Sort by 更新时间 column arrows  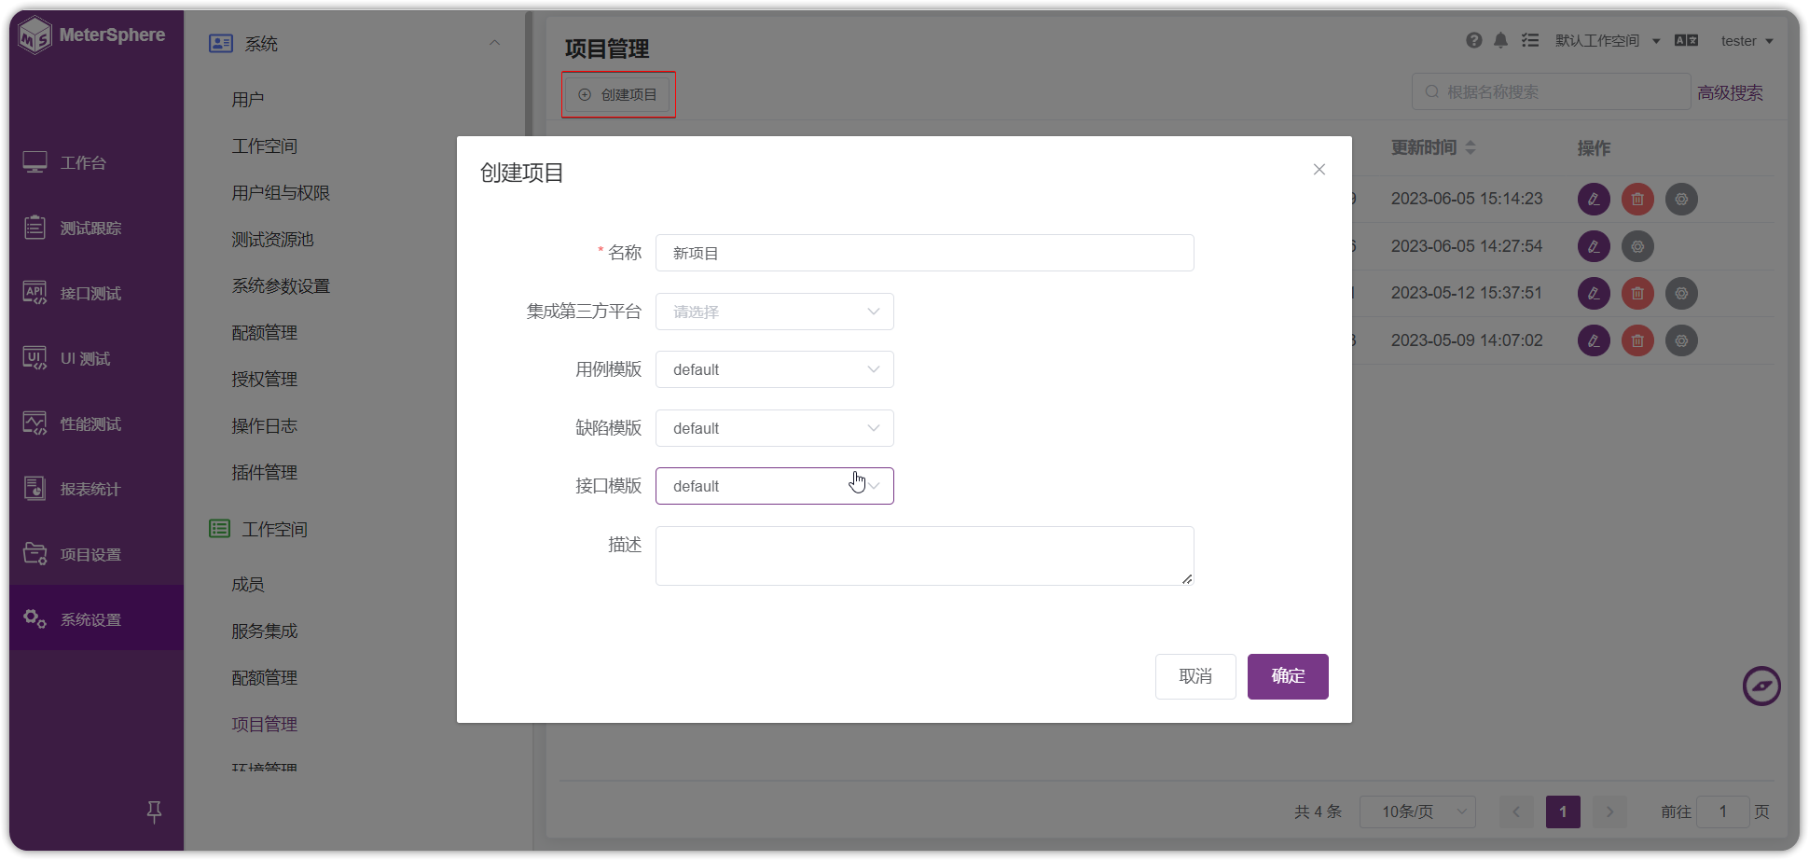click(1471, 147)
